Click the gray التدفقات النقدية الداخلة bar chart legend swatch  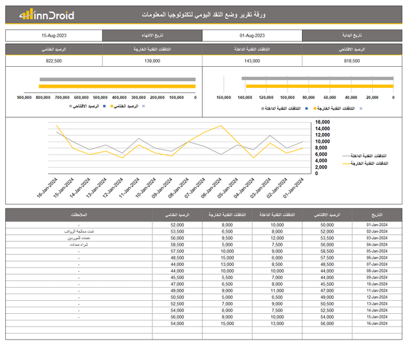(263, 108)
